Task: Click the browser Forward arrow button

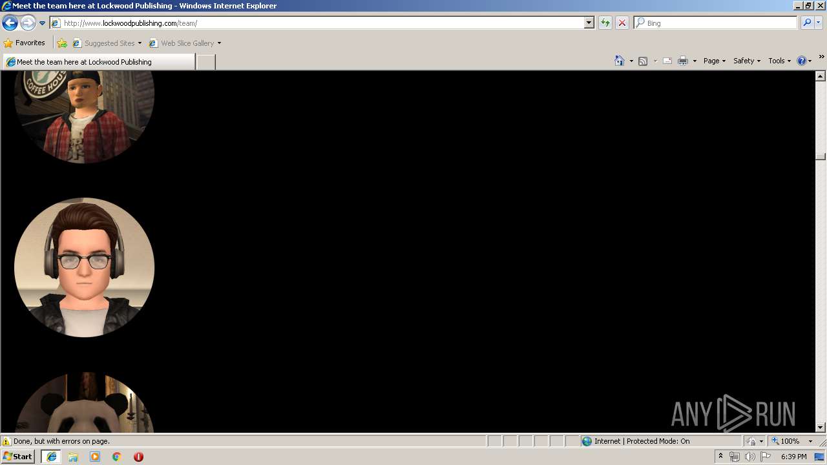Action: coord(28,23)
